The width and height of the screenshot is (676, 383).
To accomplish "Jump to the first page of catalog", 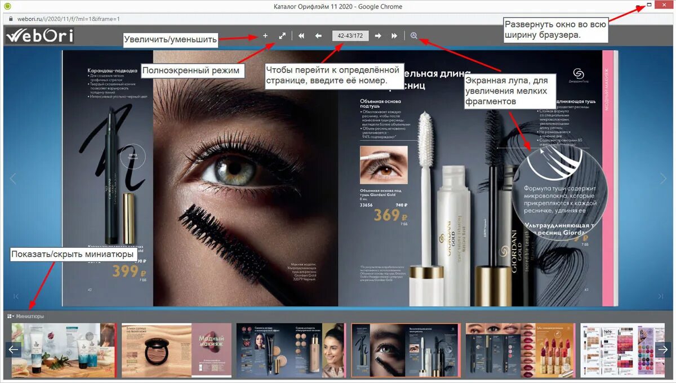I will pyautogui.click(x=301, y=35).
